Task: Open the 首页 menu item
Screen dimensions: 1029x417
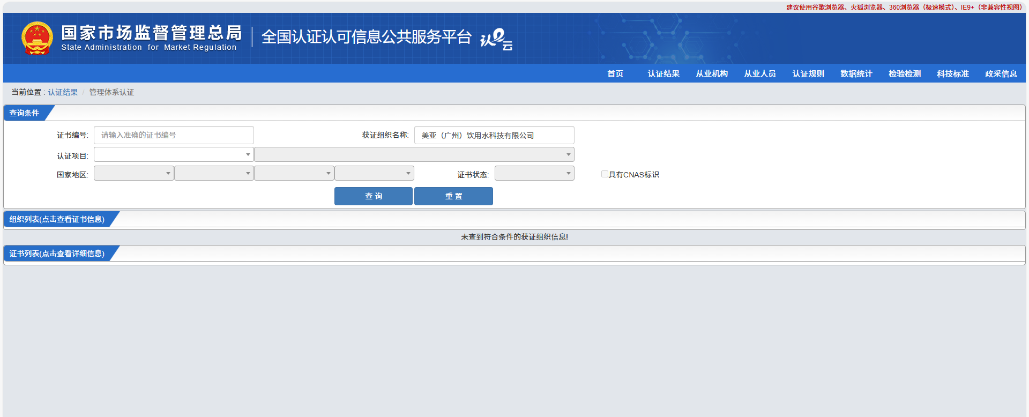Action: 615,73
